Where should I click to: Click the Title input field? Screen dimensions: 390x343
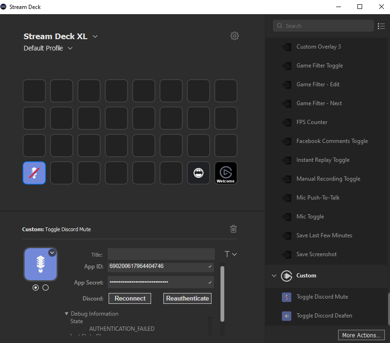[161, 254]
